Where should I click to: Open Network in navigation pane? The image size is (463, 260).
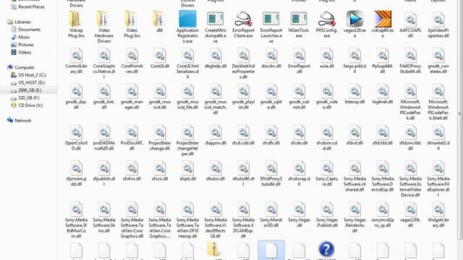(x=22, y=121)
